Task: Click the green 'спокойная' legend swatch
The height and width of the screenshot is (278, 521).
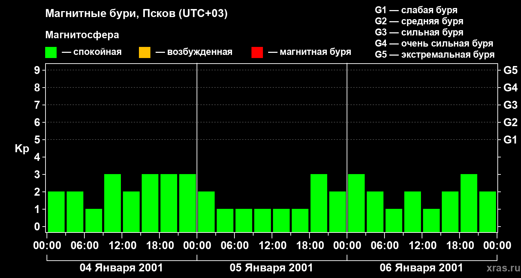Action: tap(51, 52)
